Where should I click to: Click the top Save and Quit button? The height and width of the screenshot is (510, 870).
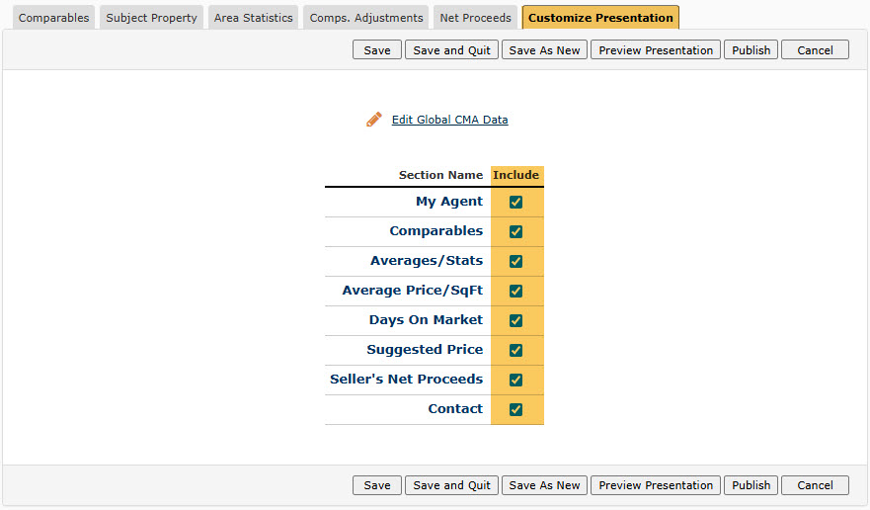[x=451, y=50]
